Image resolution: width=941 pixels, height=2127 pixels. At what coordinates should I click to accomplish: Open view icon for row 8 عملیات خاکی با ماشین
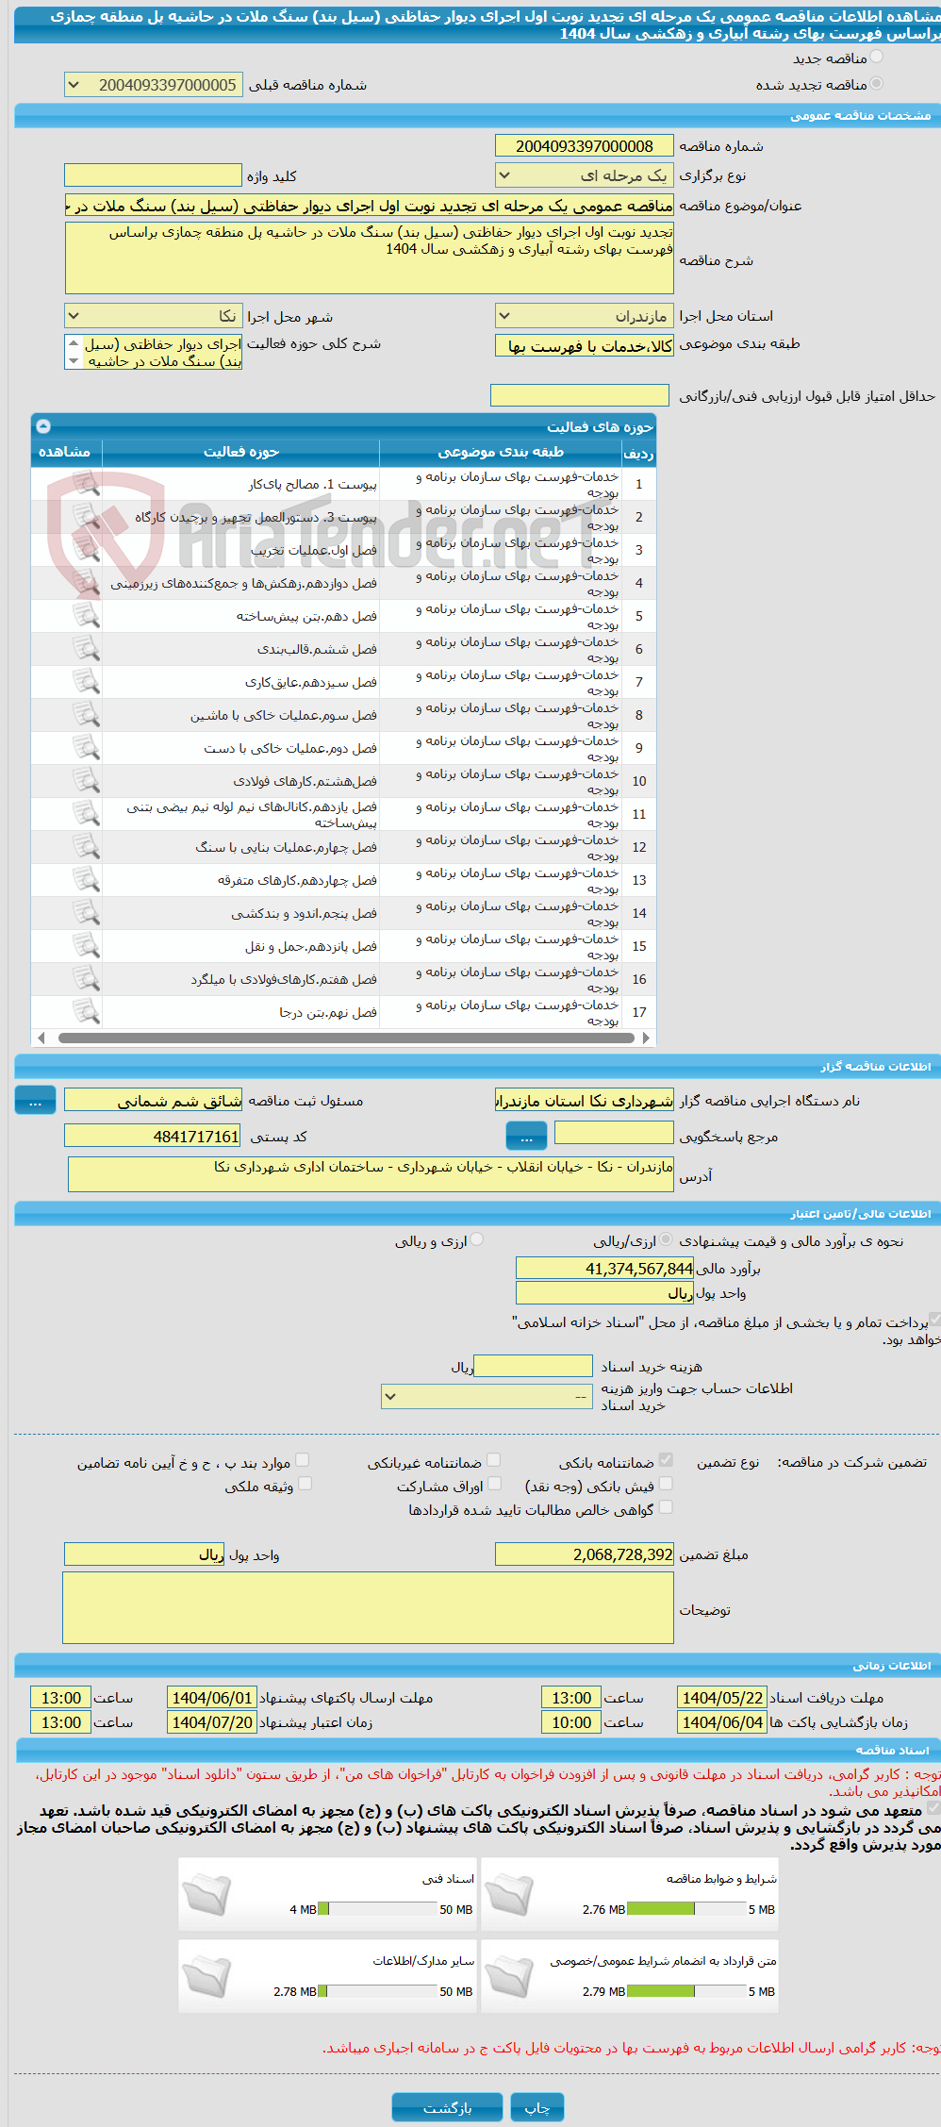(86, 715)
